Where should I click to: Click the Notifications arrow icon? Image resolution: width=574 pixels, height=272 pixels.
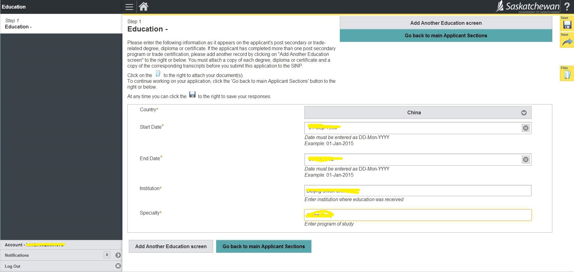[118, 255]
